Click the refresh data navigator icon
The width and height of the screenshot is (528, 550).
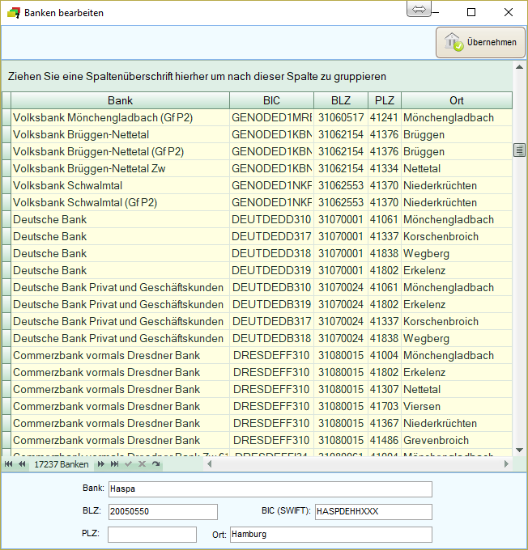[155, 464]
